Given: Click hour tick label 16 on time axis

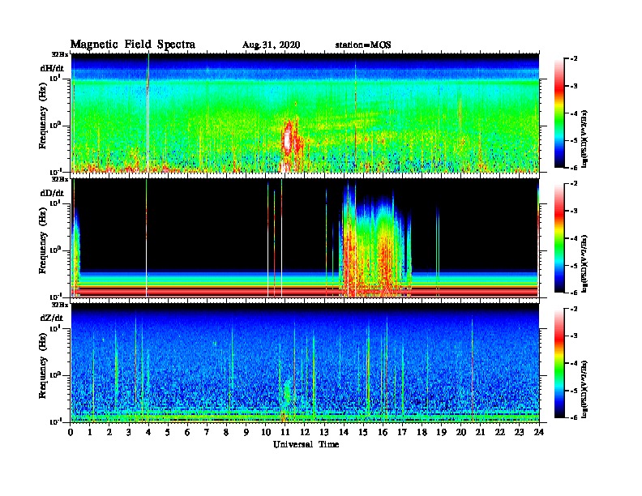Looking at the screenshot, I should (x=383, y=432).
